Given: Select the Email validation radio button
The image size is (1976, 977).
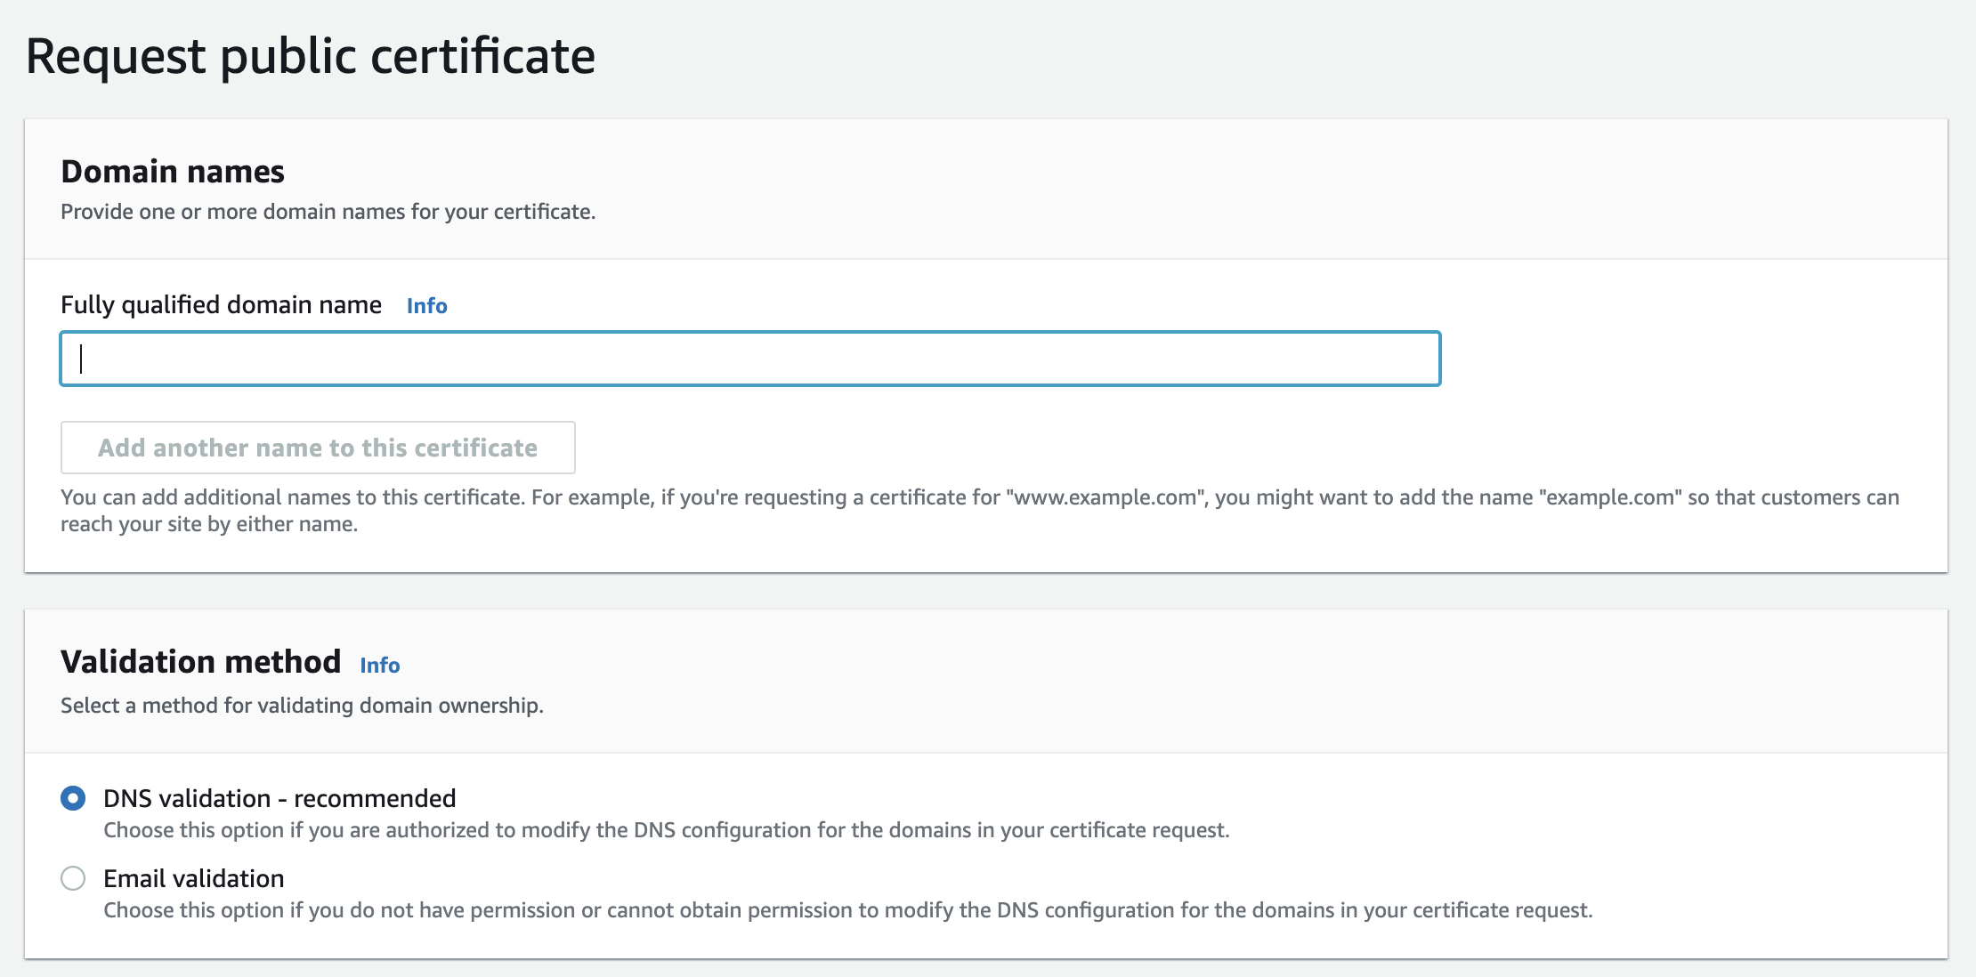Looking at the screenshot, I should tap(73, 878).
